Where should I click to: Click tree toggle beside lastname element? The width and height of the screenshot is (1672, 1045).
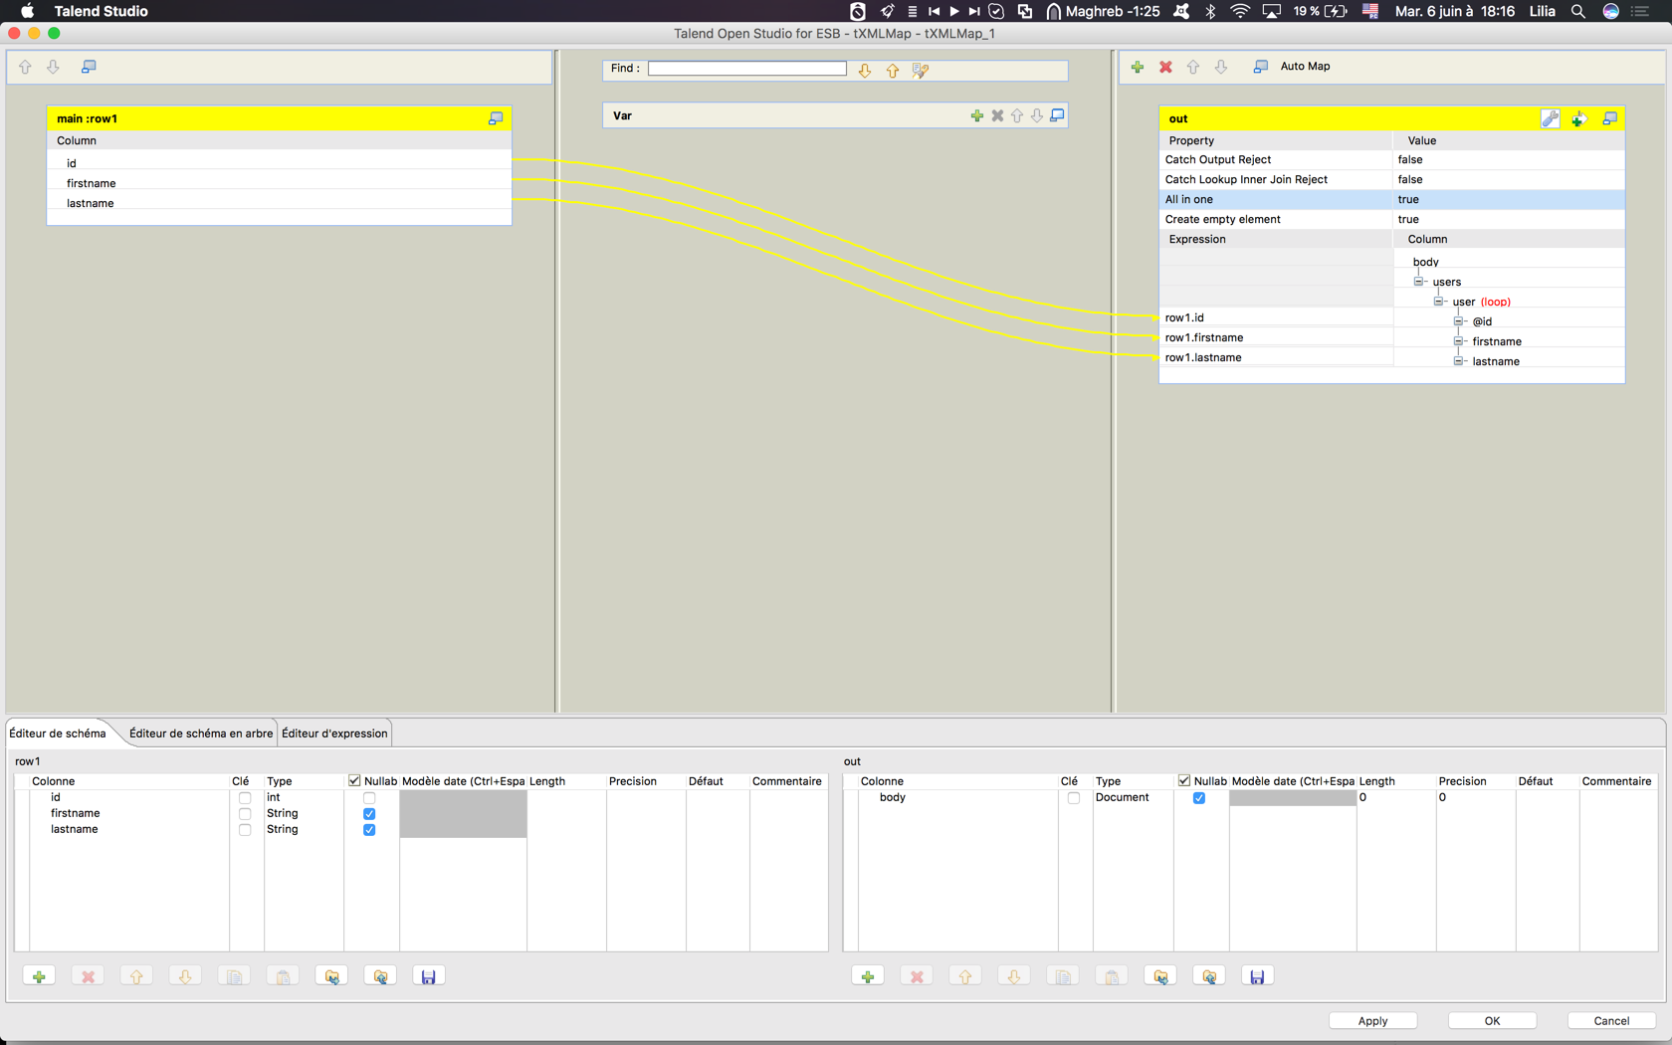pyautogui.click(x=1459, y=361)
